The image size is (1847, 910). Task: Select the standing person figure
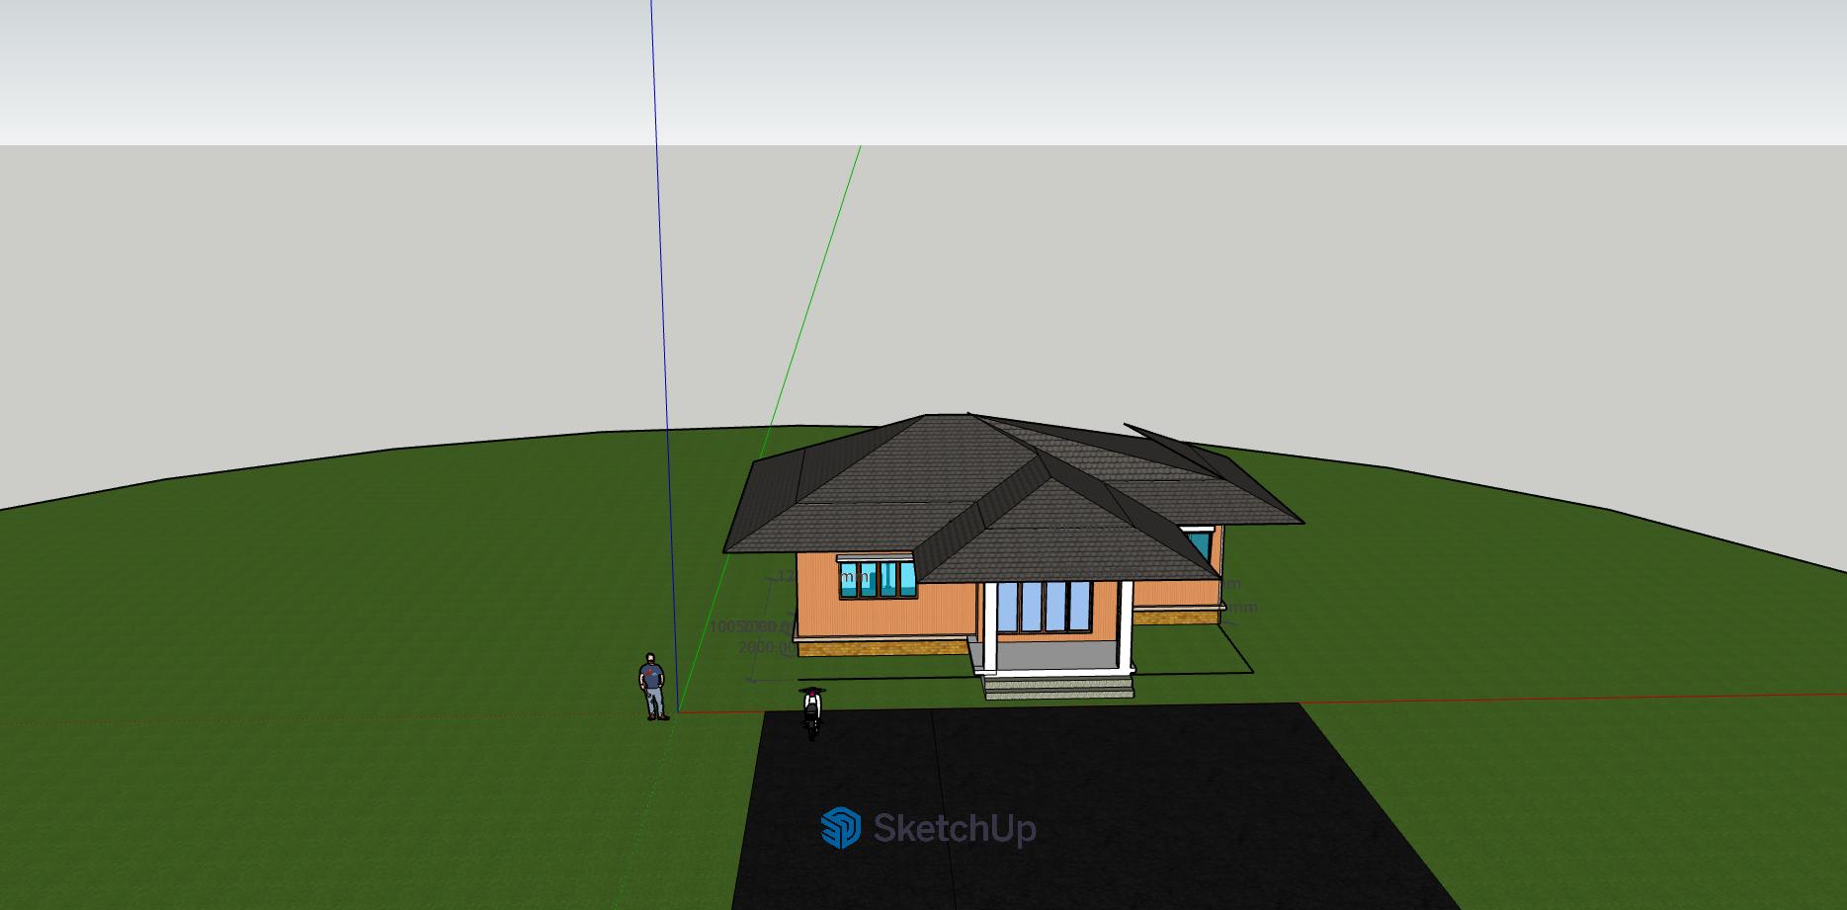[x=651, y=686]
